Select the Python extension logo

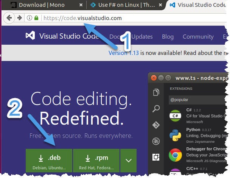click(175, 135)
